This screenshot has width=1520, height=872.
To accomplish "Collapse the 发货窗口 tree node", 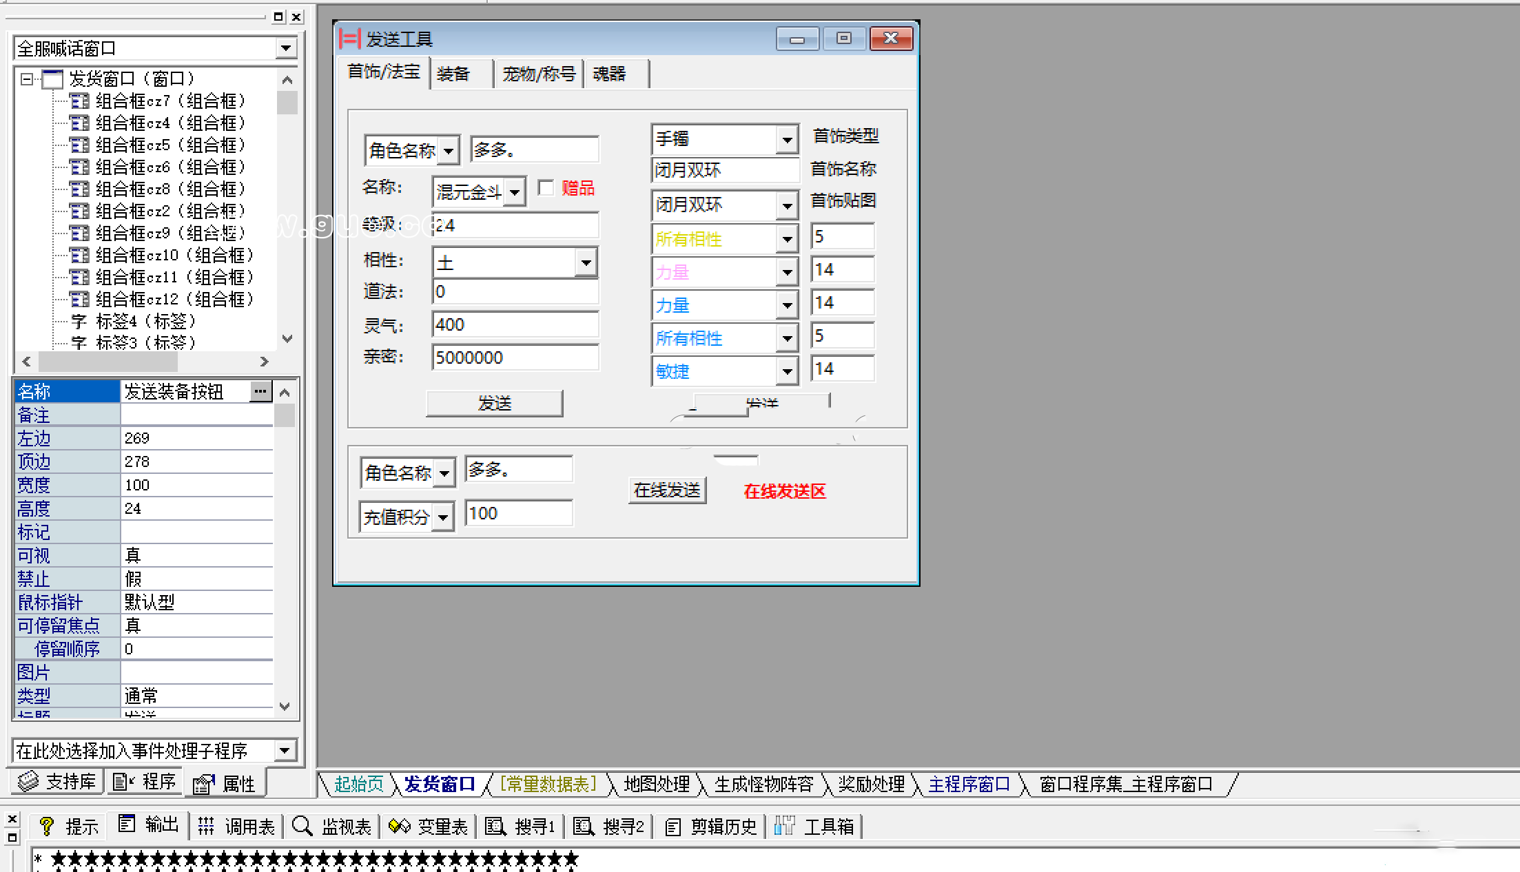I will [26, 79].
